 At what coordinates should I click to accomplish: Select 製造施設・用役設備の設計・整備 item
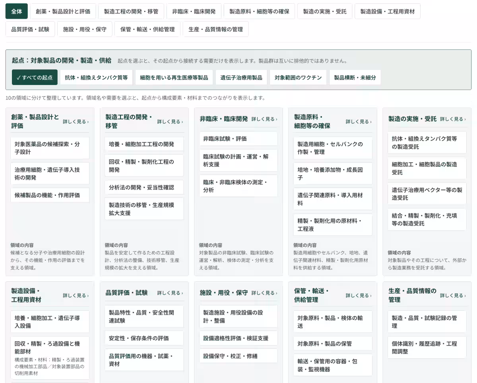(238, 316)
